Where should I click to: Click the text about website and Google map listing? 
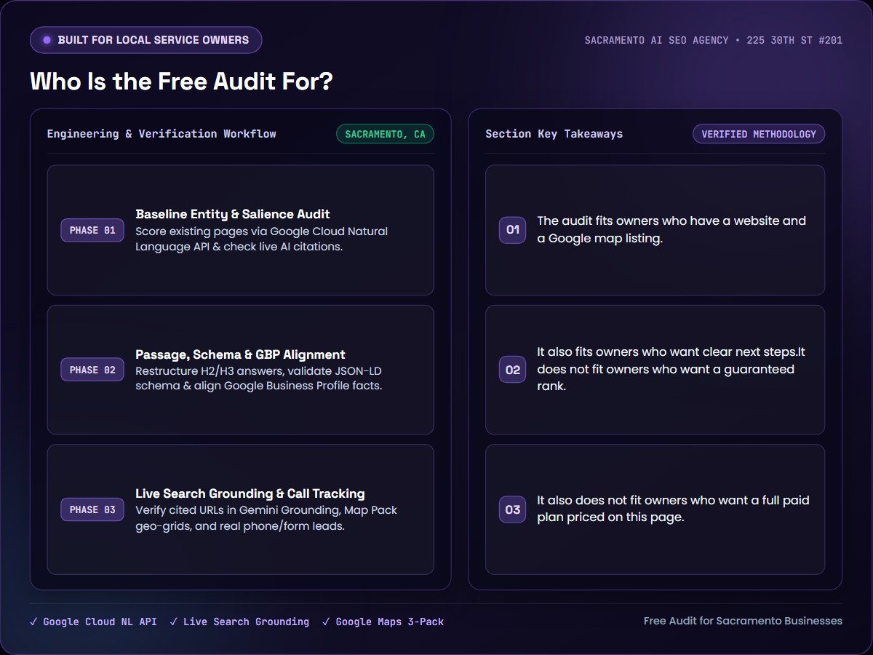[671, 229]
